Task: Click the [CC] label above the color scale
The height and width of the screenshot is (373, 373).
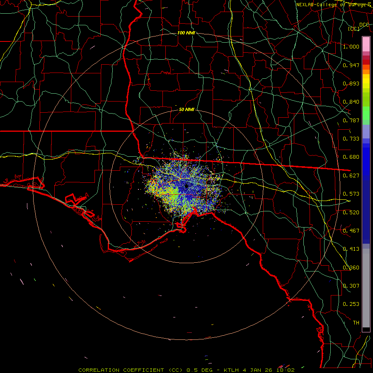Action: (354, 29)
